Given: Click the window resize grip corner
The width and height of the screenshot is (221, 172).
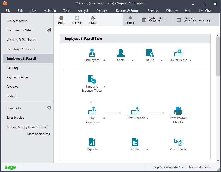Looking at the screenshot, I should click(218, 169).
